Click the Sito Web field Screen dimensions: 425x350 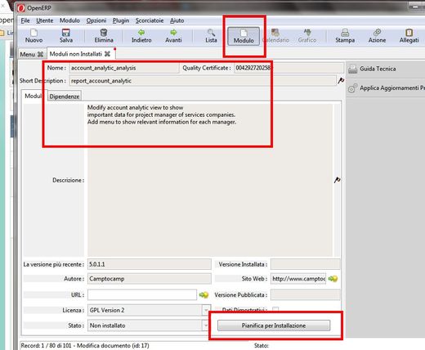pyautogui.click(x=298, y=279)
